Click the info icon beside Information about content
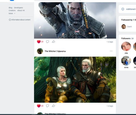 pyautogui.click(x=10, y=20)
